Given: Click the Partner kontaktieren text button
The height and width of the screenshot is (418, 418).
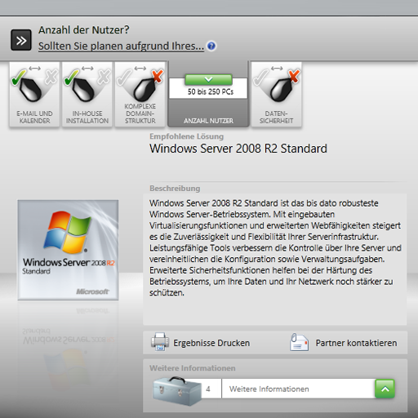Looking at the screenshot, I should [356, 343].
